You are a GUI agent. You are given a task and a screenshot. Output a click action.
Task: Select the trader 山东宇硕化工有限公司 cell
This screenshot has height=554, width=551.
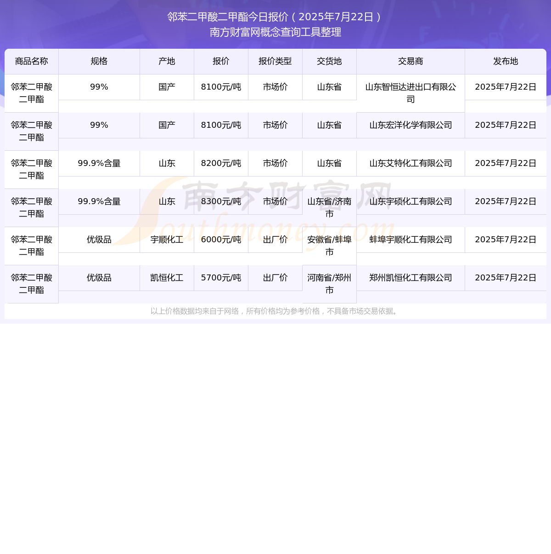(x=411, y=202)
